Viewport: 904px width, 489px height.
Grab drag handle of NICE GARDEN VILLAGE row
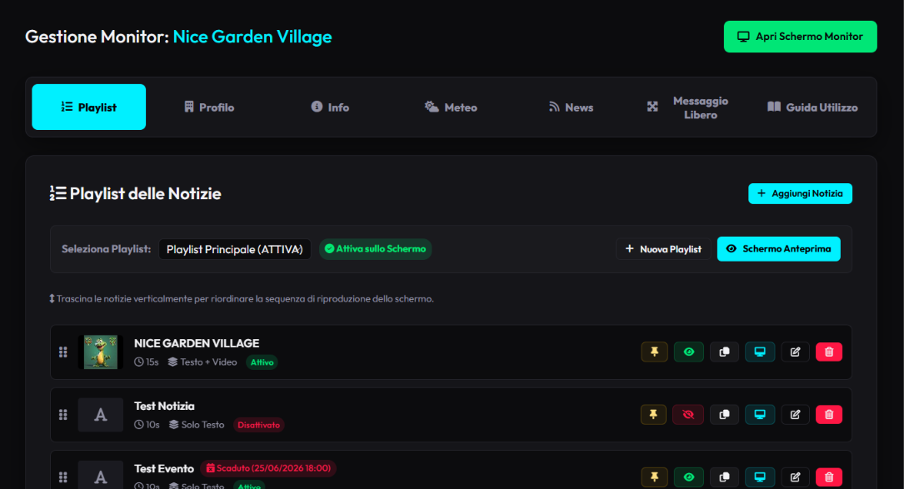point(62,352)
